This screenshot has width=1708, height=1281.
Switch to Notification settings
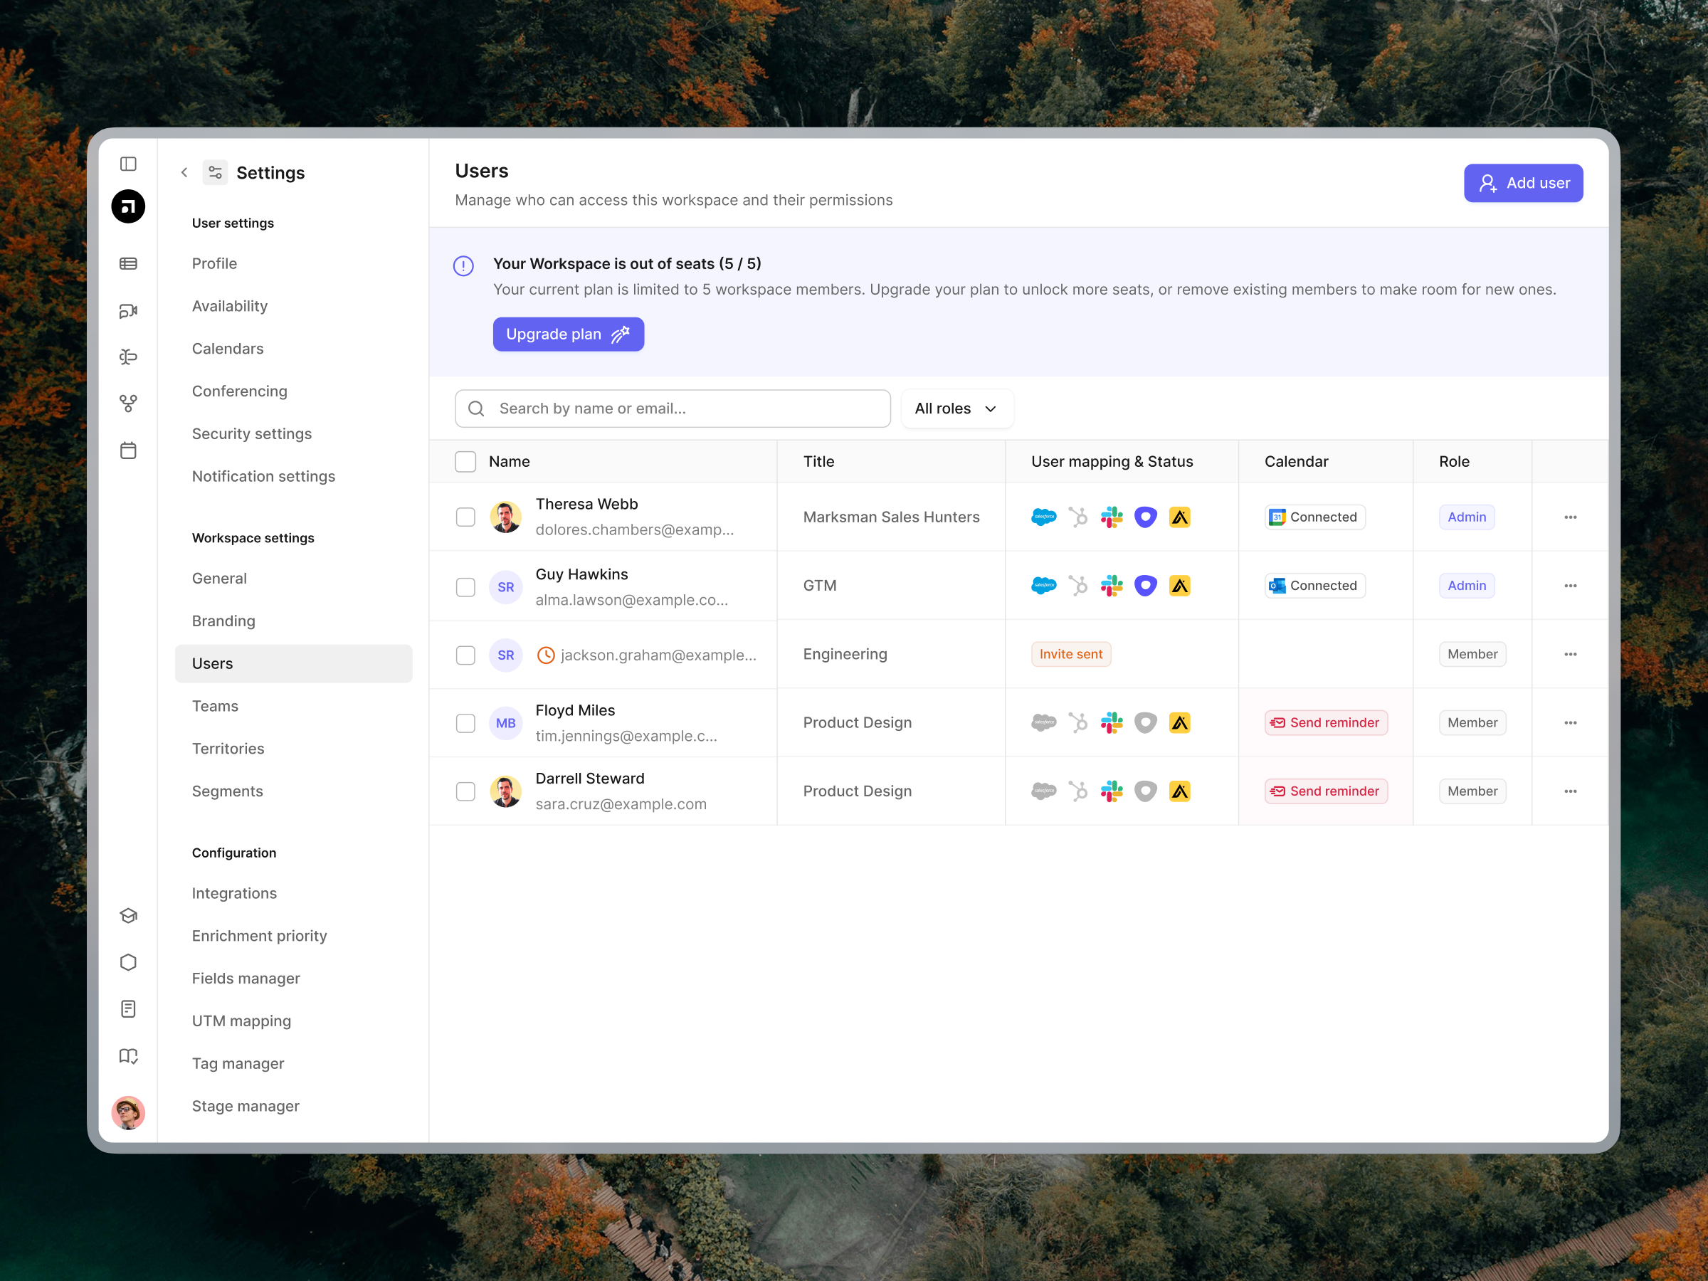tap(263, 476)
